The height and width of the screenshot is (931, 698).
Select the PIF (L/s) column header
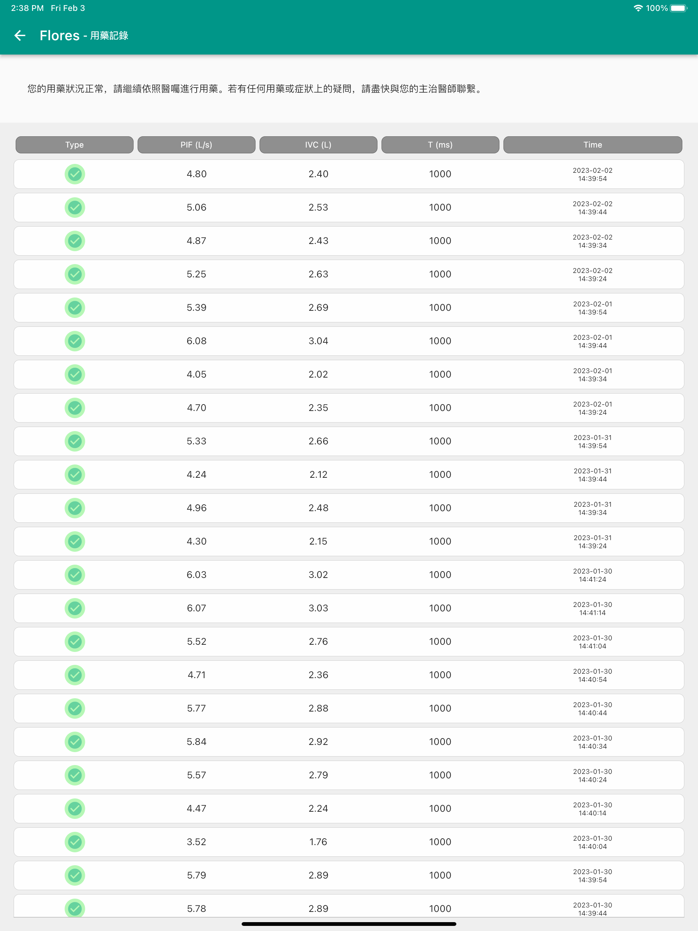[196, 145]
